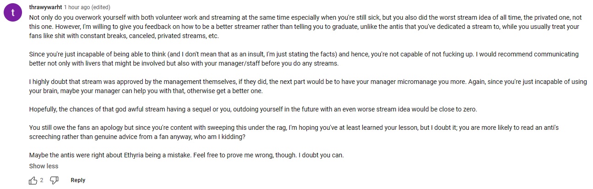Click the last line starting 'Maybe the antis were right'

[183, 155]
